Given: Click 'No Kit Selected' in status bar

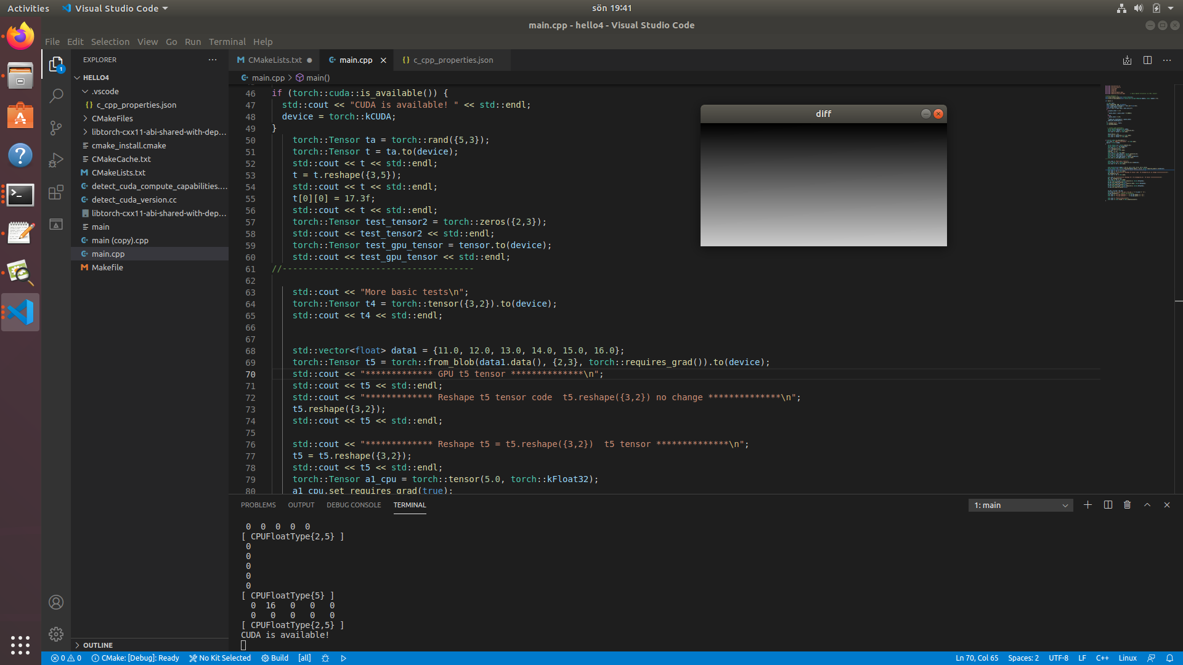Looking at the screenshot, I should click(220, 658).
